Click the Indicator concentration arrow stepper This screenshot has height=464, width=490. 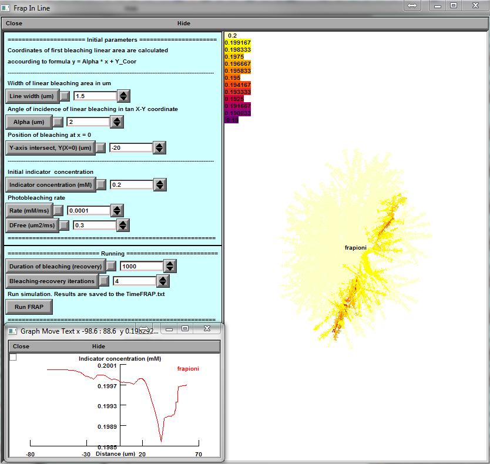(x=159, y=184)
